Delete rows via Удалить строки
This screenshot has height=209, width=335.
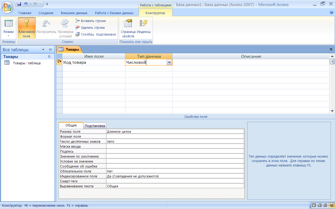[90, 27]
